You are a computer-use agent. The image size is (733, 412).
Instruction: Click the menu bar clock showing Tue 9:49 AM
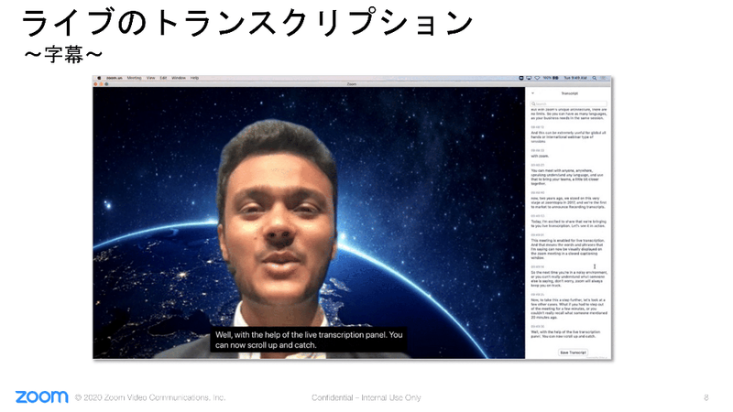pyautogui.click(x=575, y=78)
